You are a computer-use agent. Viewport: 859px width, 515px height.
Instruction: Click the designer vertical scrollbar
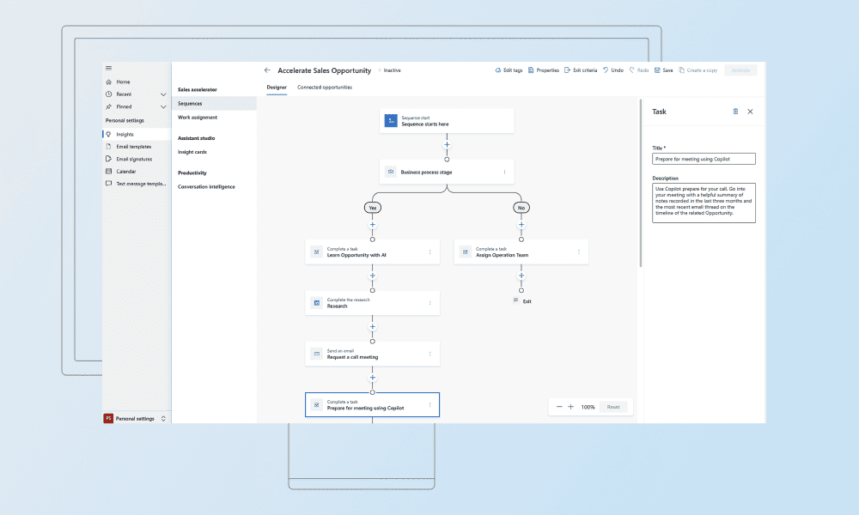coord(641,184)
